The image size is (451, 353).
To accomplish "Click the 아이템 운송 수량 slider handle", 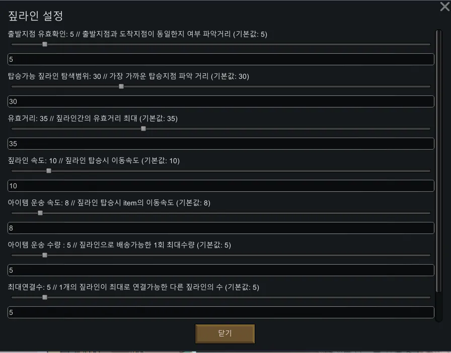I will point(45,255).
